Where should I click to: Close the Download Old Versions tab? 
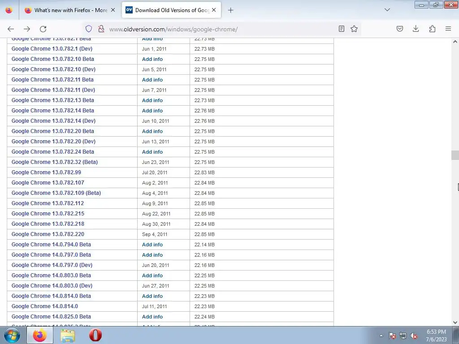(x=214, y=10)
